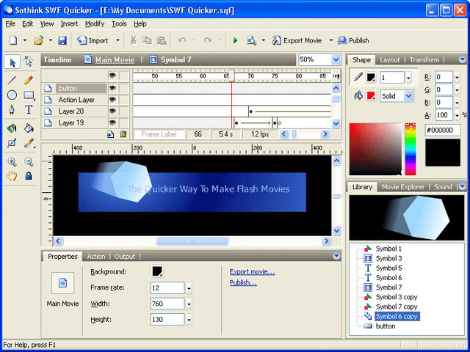
Task: Click the Publish toolbar button
Action: pos(353,40)
